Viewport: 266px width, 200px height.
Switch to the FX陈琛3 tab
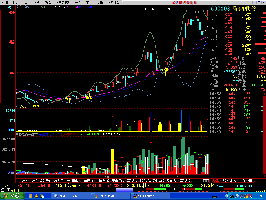(x=159, y=180)
